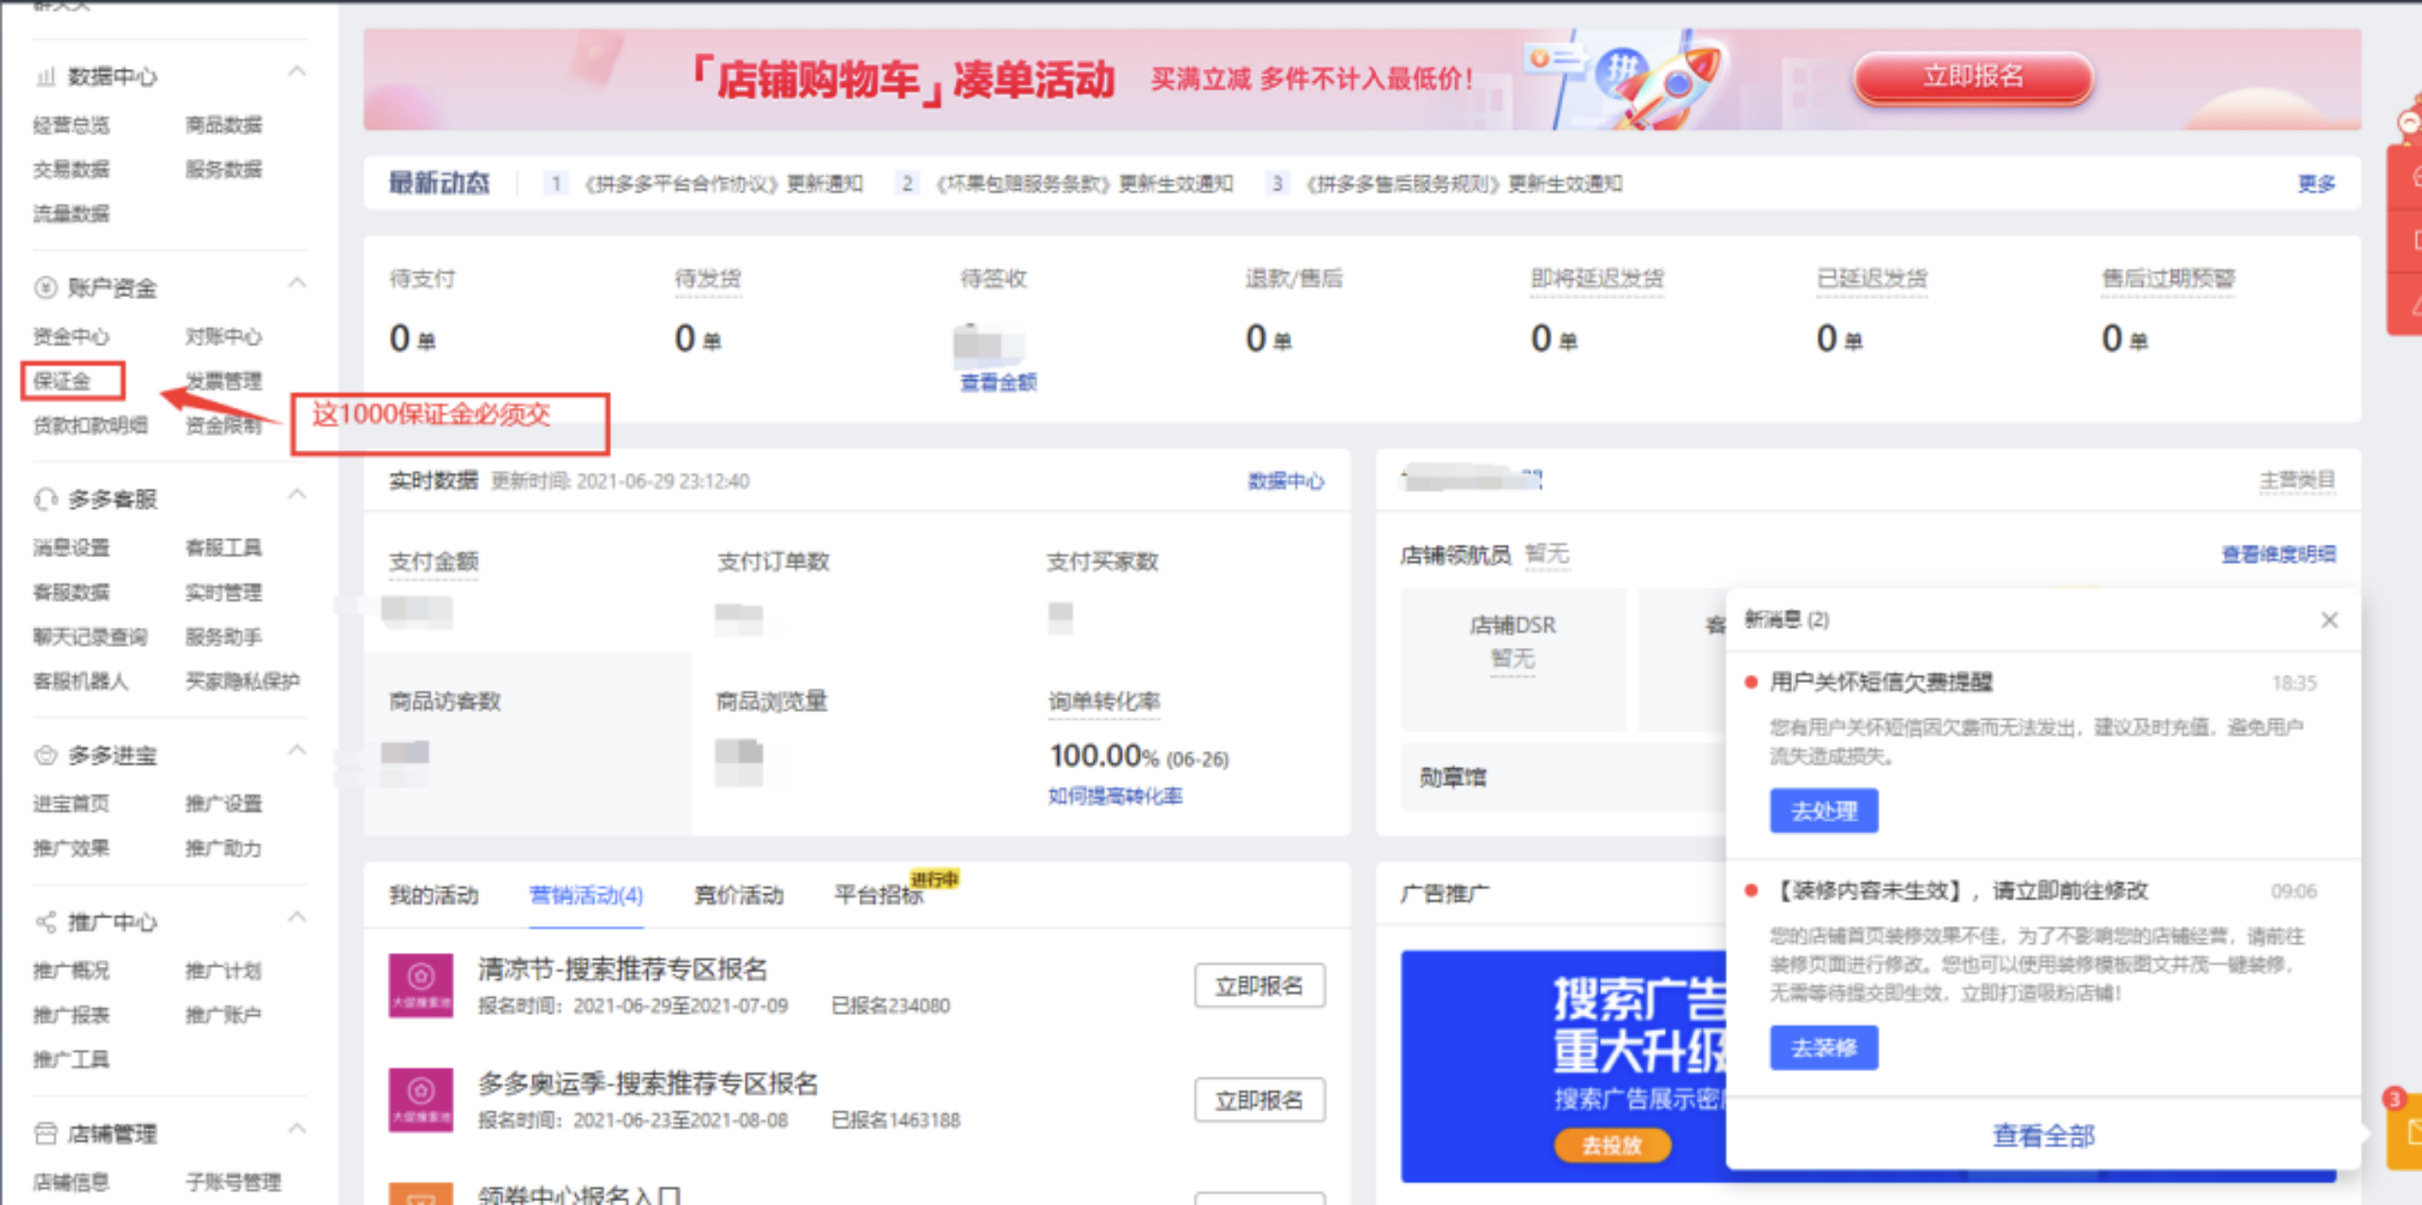This screenshot has width=2422, height=1205.
Task: Collapse the 数据中心 section
Action: click(x=297, y=73)
